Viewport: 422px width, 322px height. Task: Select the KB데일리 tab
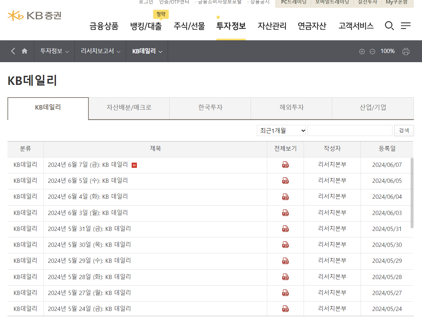pos(48,108)
